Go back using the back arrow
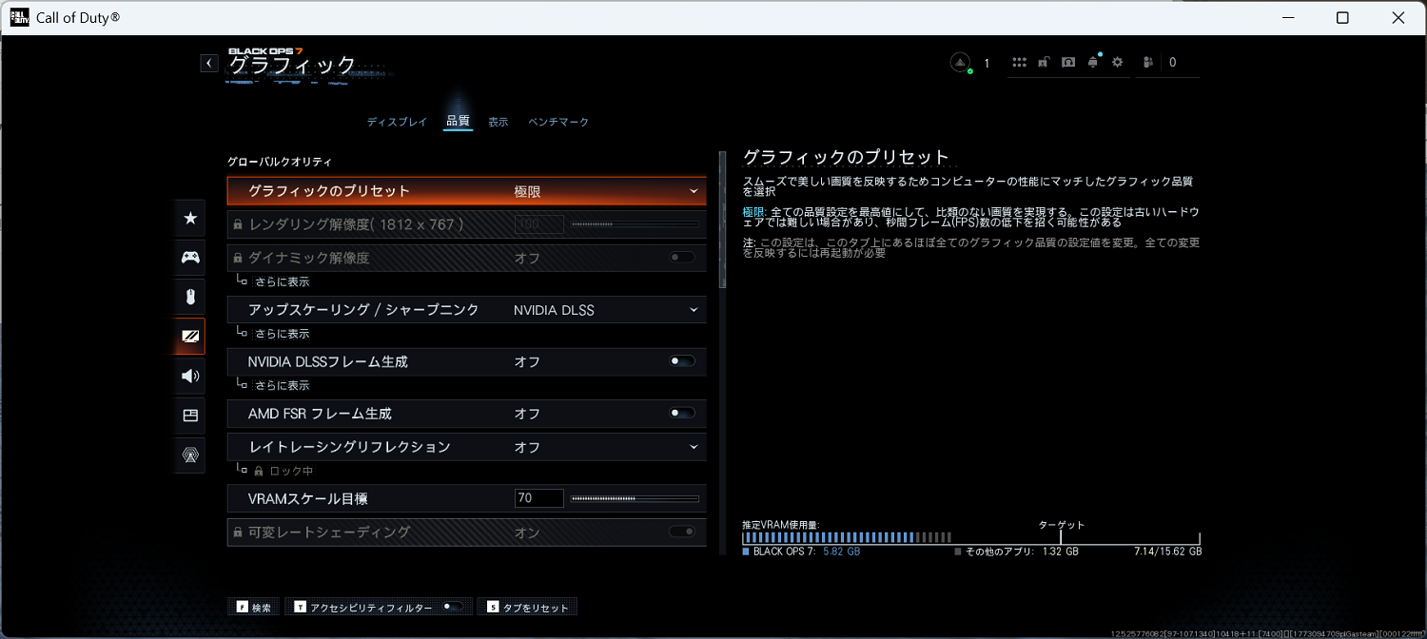This screenshot has width=1427, height=639. coord(209,63)
